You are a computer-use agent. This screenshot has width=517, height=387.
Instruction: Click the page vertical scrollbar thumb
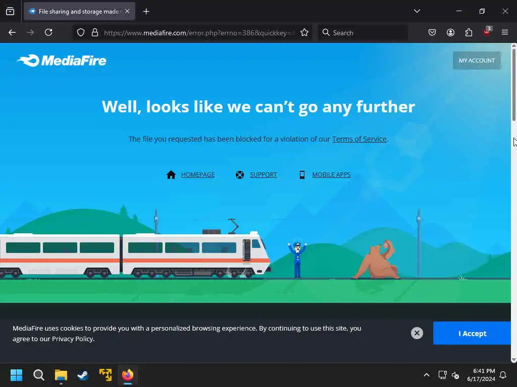coord(513,85)
